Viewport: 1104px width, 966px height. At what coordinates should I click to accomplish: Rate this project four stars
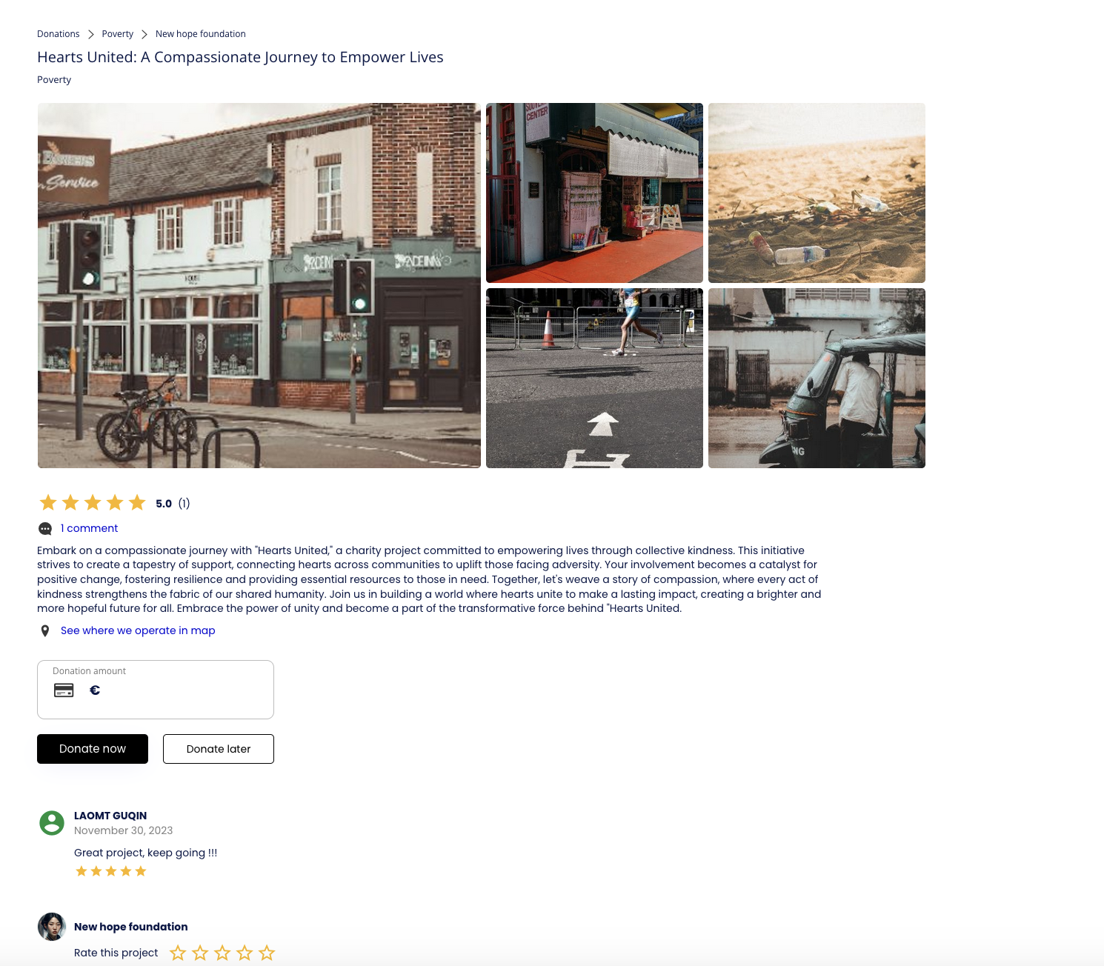pos(245,953)
